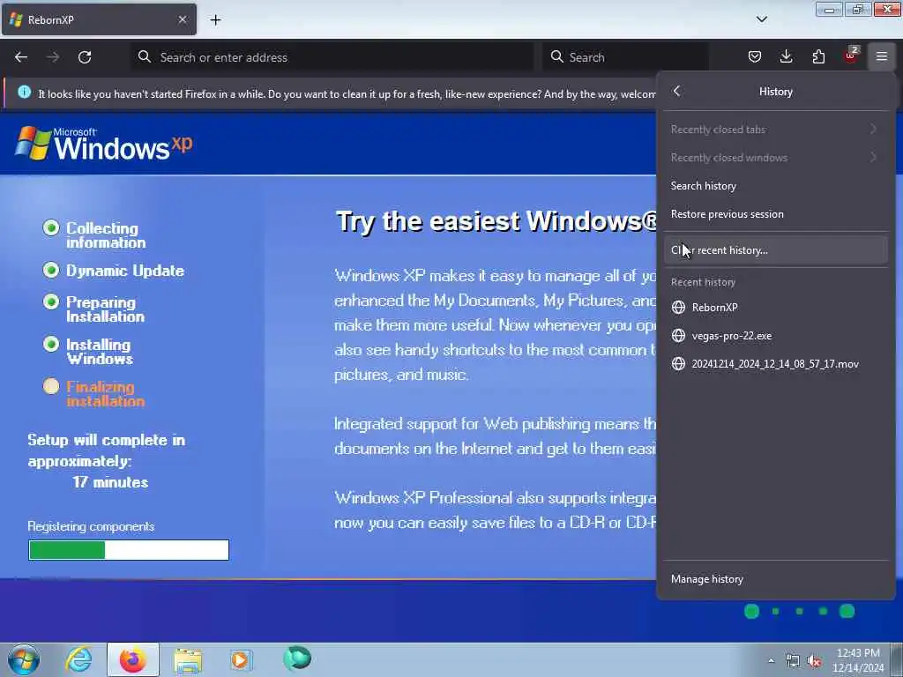Click the info icon in notification bar
The width and height of the screenshot is (903, 677).
[24, 92]
